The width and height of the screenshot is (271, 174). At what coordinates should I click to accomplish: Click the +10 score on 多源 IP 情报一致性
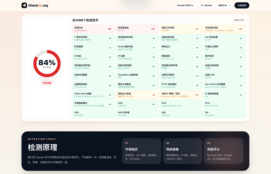[196, 95]
